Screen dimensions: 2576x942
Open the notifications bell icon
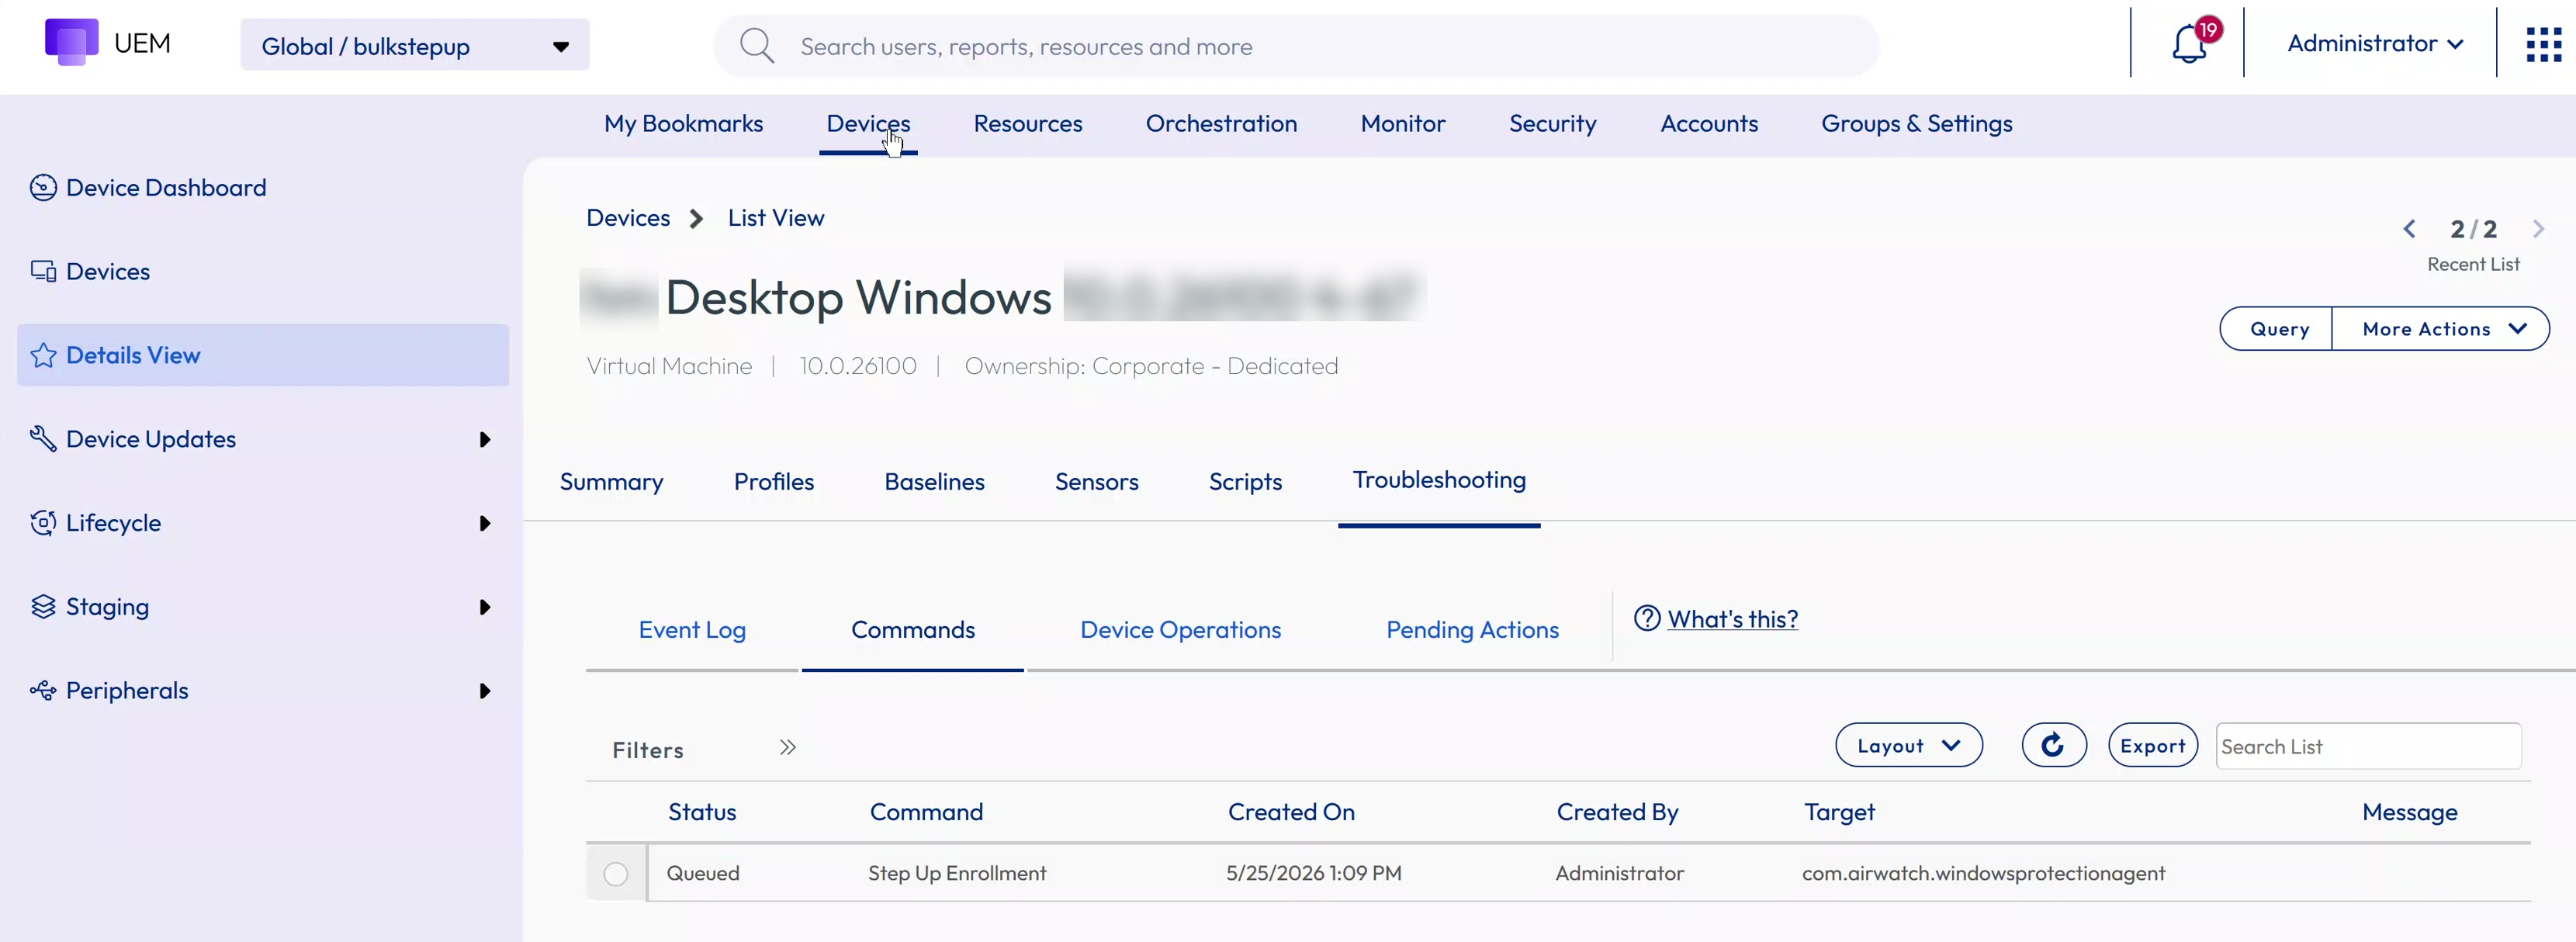(2190, 45)
